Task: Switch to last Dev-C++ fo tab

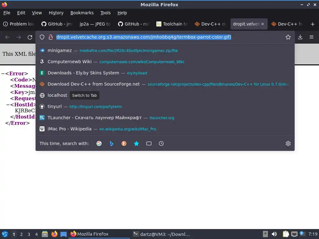Action: (x=287, y=24)
